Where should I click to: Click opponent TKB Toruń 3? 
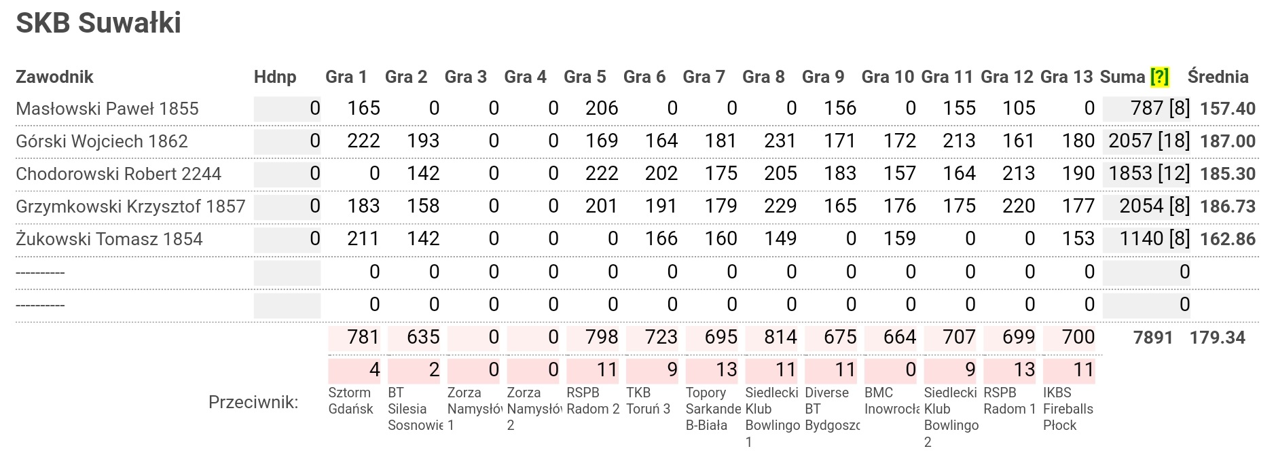click(648, 401)
